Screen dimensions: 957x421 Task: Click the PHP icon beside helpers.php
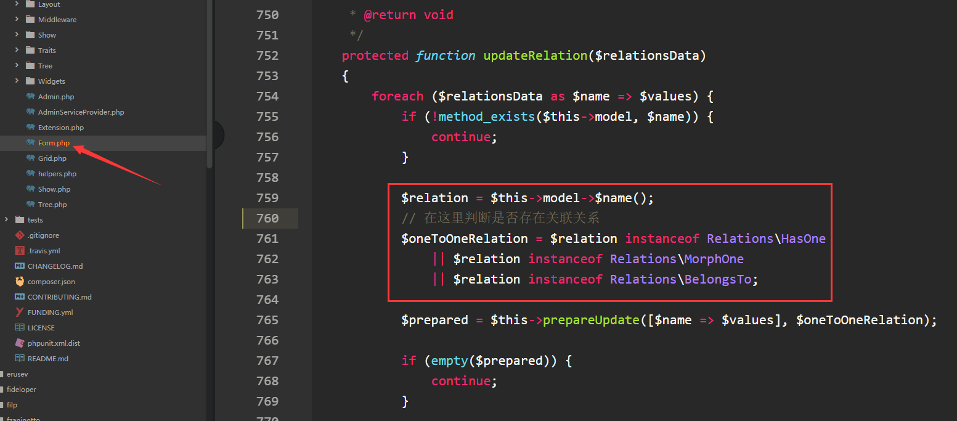(x=30, y=174)
